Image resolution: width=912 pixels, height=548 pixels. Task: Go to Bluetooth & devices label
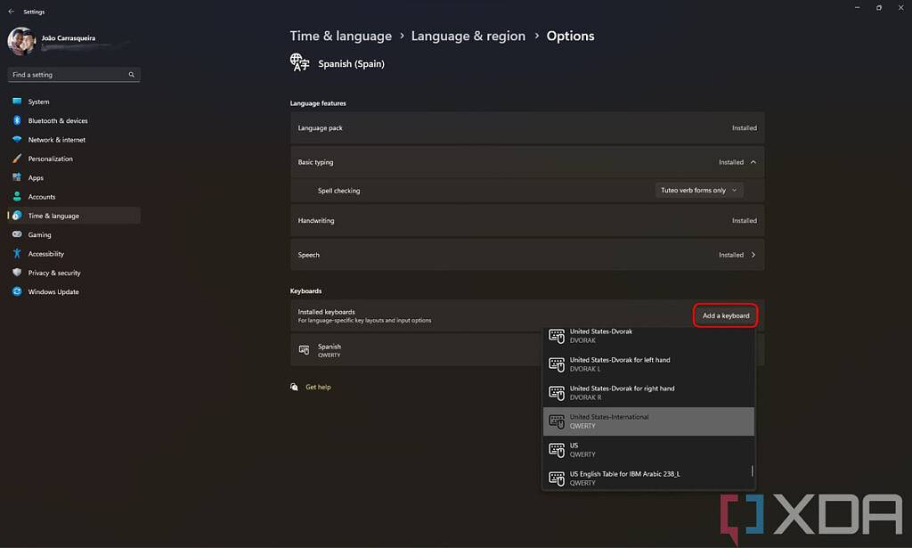[x=58, y=121]
